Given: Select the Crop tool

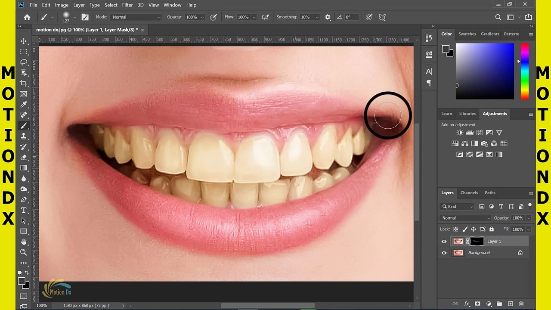Looking at the screenshot, I should click(x=24, y=84).
